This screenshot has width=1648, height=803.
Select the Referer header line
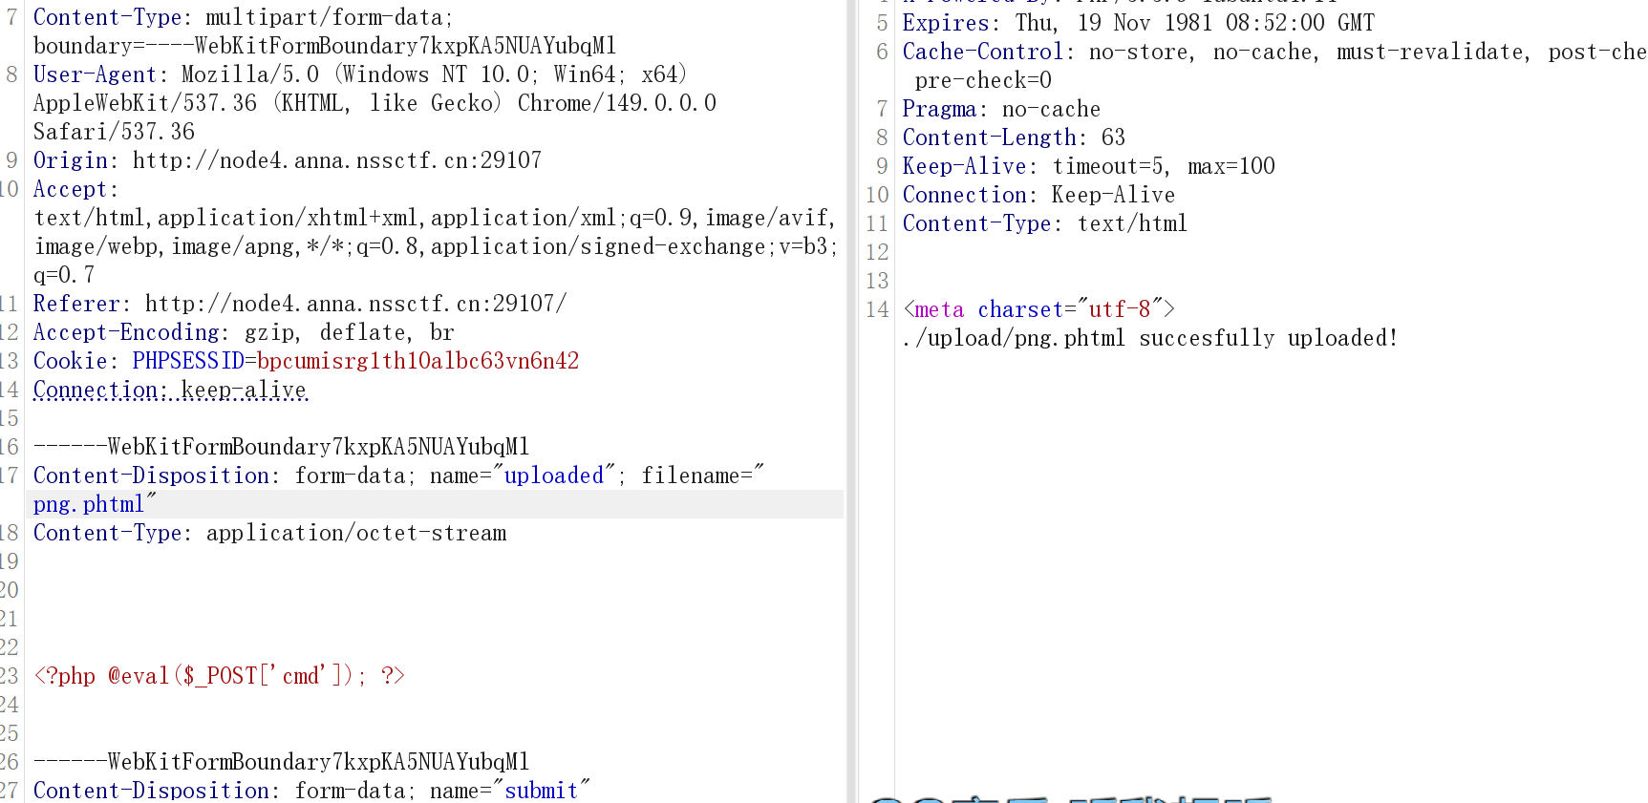300,304
